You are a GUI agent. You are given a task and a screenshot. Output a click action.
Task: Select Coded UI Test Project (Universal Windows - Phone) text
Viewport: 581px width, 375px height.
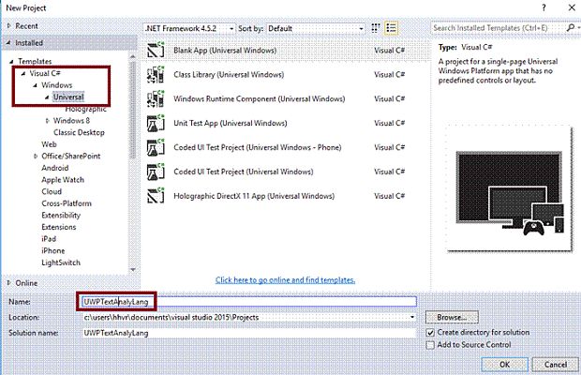[257, 147]
